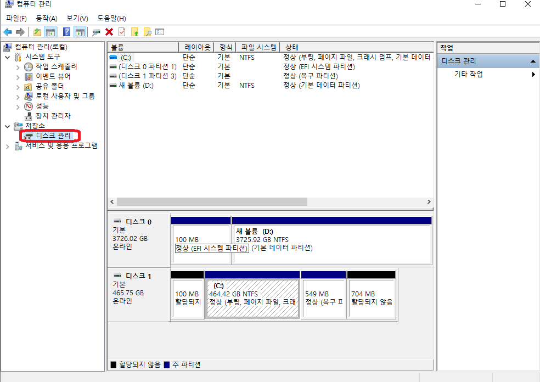Collapse the 저장소 tree node
Screen dimensions: 540x382
pyautogui.click(x=8, y=126)
